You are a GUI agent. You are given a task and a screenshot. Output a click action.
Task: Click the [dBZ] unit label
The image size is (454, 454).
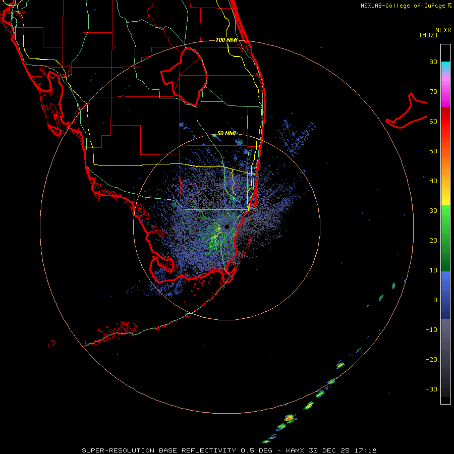[428, 35]
